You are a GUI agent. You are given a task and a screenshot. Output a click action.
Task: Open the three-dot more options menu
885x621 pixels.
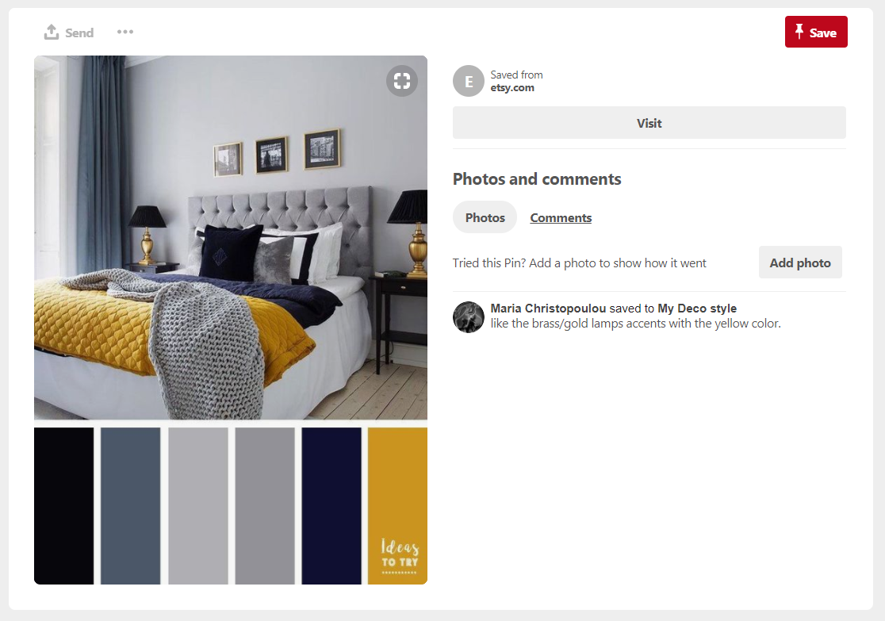tap(125, 32)
